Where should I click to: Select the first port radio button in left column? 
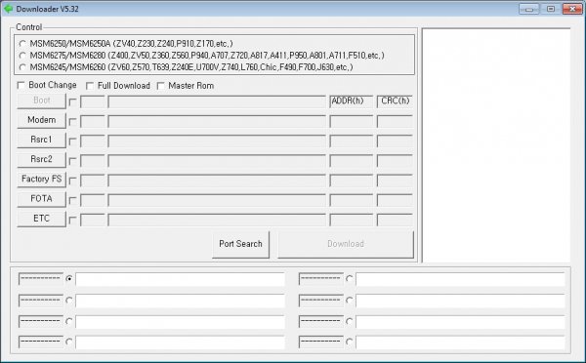point(69,279)
